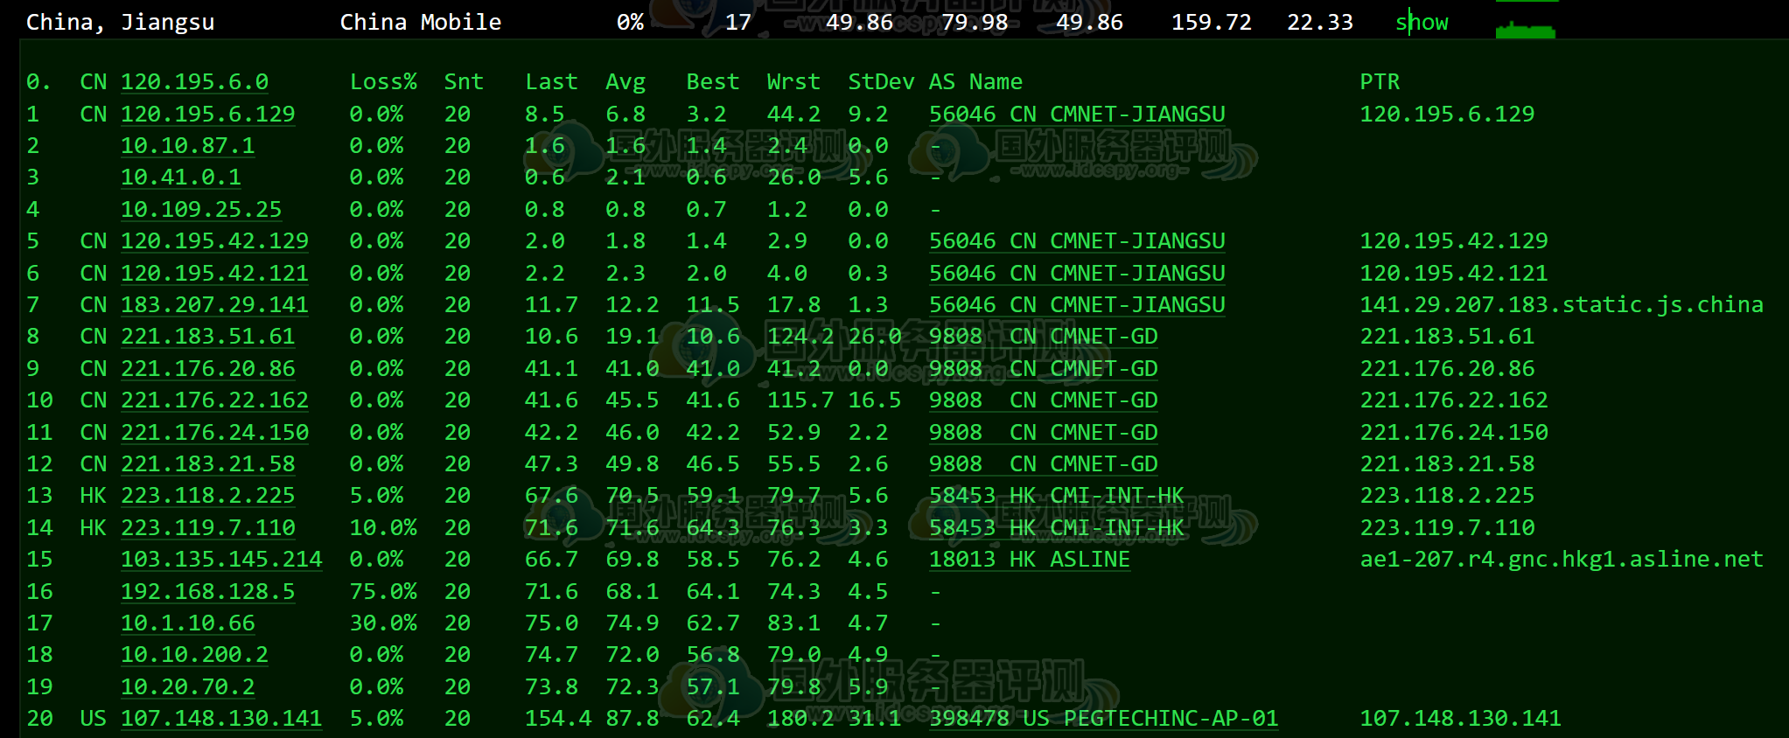Open hop 13 IP link 223.118.2.225
The height and width of the screenshot is (738, 1789).
(208, 496)
